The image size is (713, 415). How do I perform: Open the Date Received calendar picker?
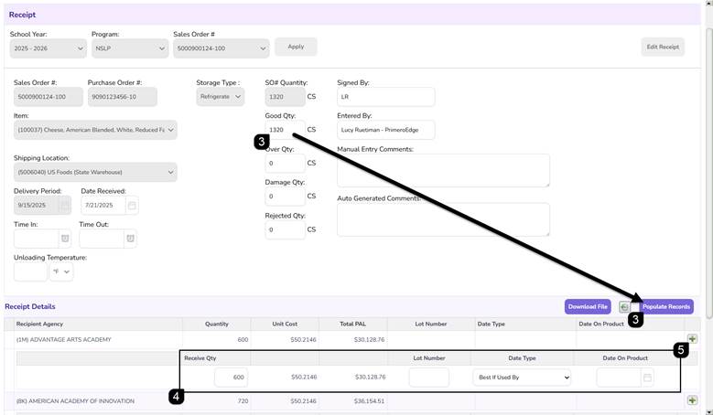(132, 206)
